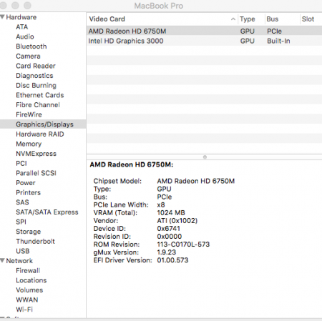Open the Hardware RAID entry
The height and width of the screenshot is (321, 322).
point(40,134)
